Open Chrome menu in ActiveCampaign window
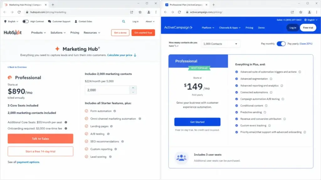321x180 pixels. [x=317, y=12]
